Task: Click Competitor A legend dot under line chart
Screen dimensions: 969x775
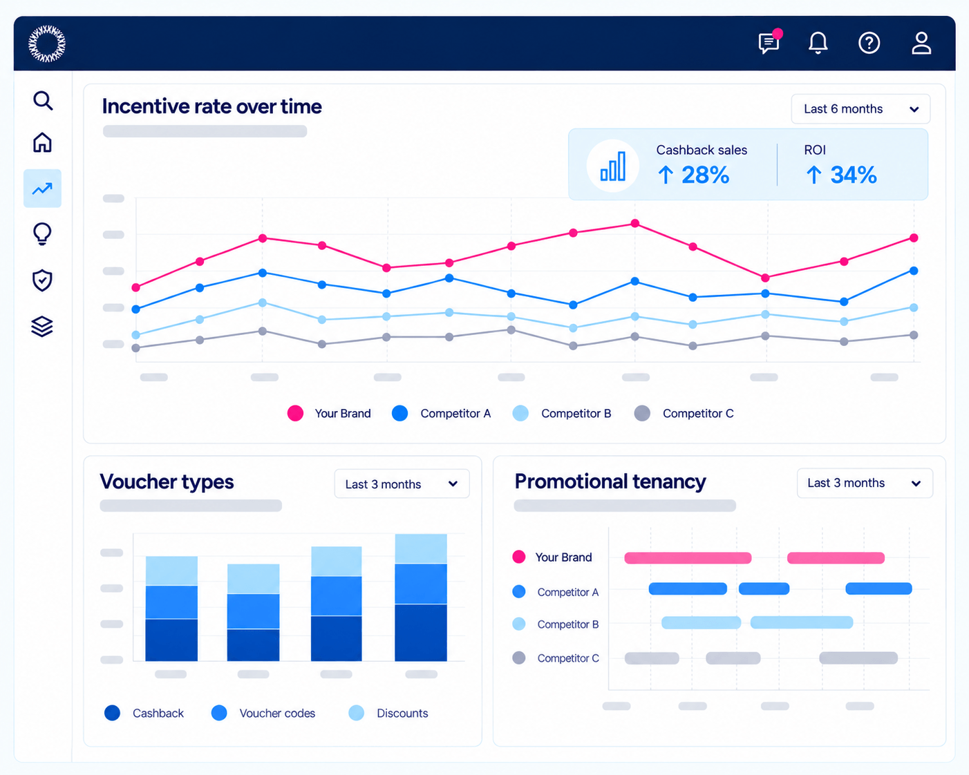Action: click(399, 414)
